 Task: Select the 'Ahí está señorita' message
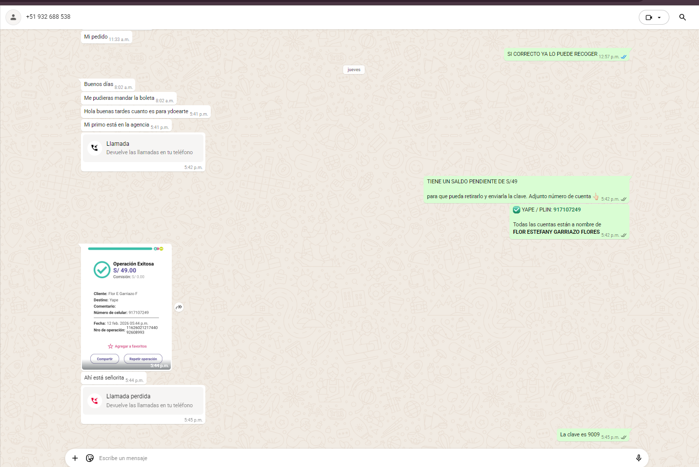point(104,378)
